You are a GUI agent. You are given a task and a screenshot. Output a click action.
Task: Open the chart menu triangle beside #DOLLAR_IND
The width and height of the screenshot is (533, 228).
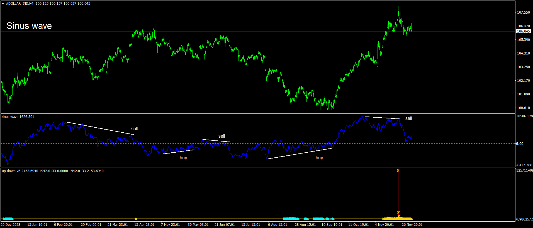click(3, 4)
